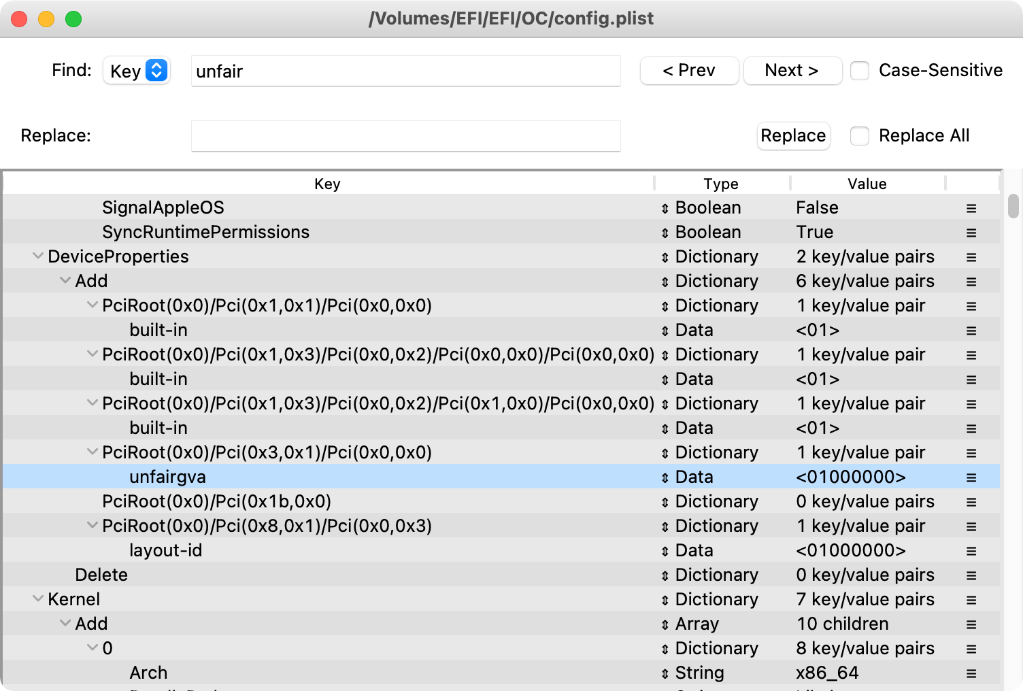This screenshot has width=1023, height=691.
Task: Click the Value column header
Action: coord(867,184)
